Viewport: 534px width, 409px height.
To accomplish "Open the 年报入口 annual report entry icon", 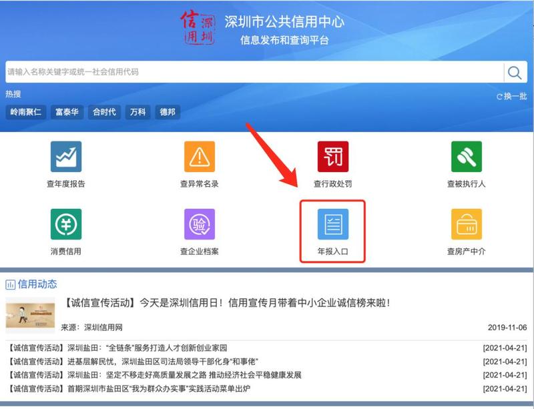I will [332, 226].
